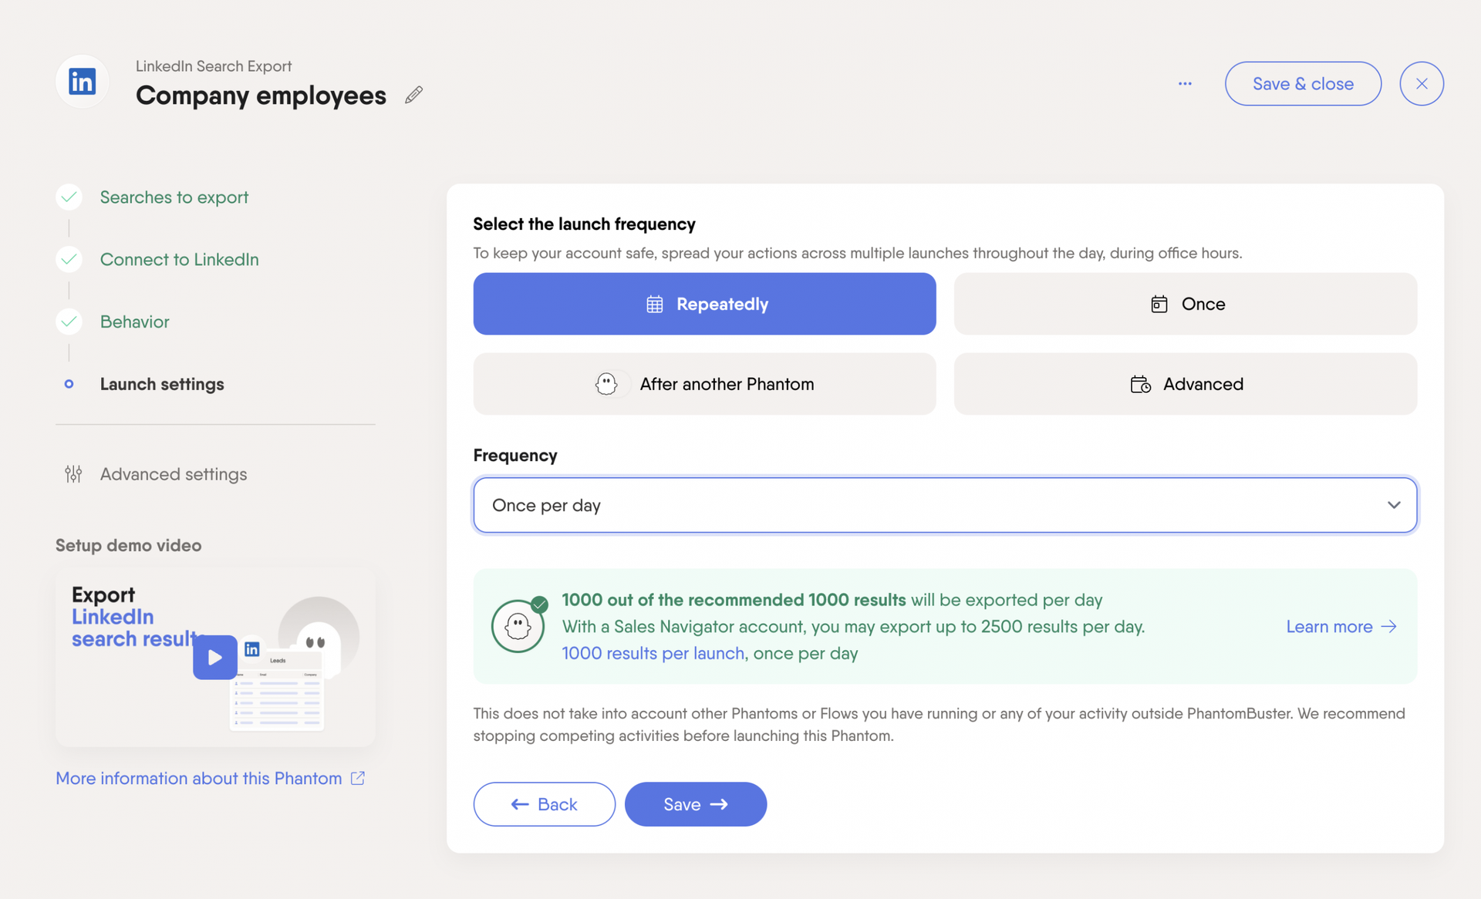Click the calendar grid icon in Repeatedly
The width and height of the screenshot is (1481, 899).
[x=655, y=305]
